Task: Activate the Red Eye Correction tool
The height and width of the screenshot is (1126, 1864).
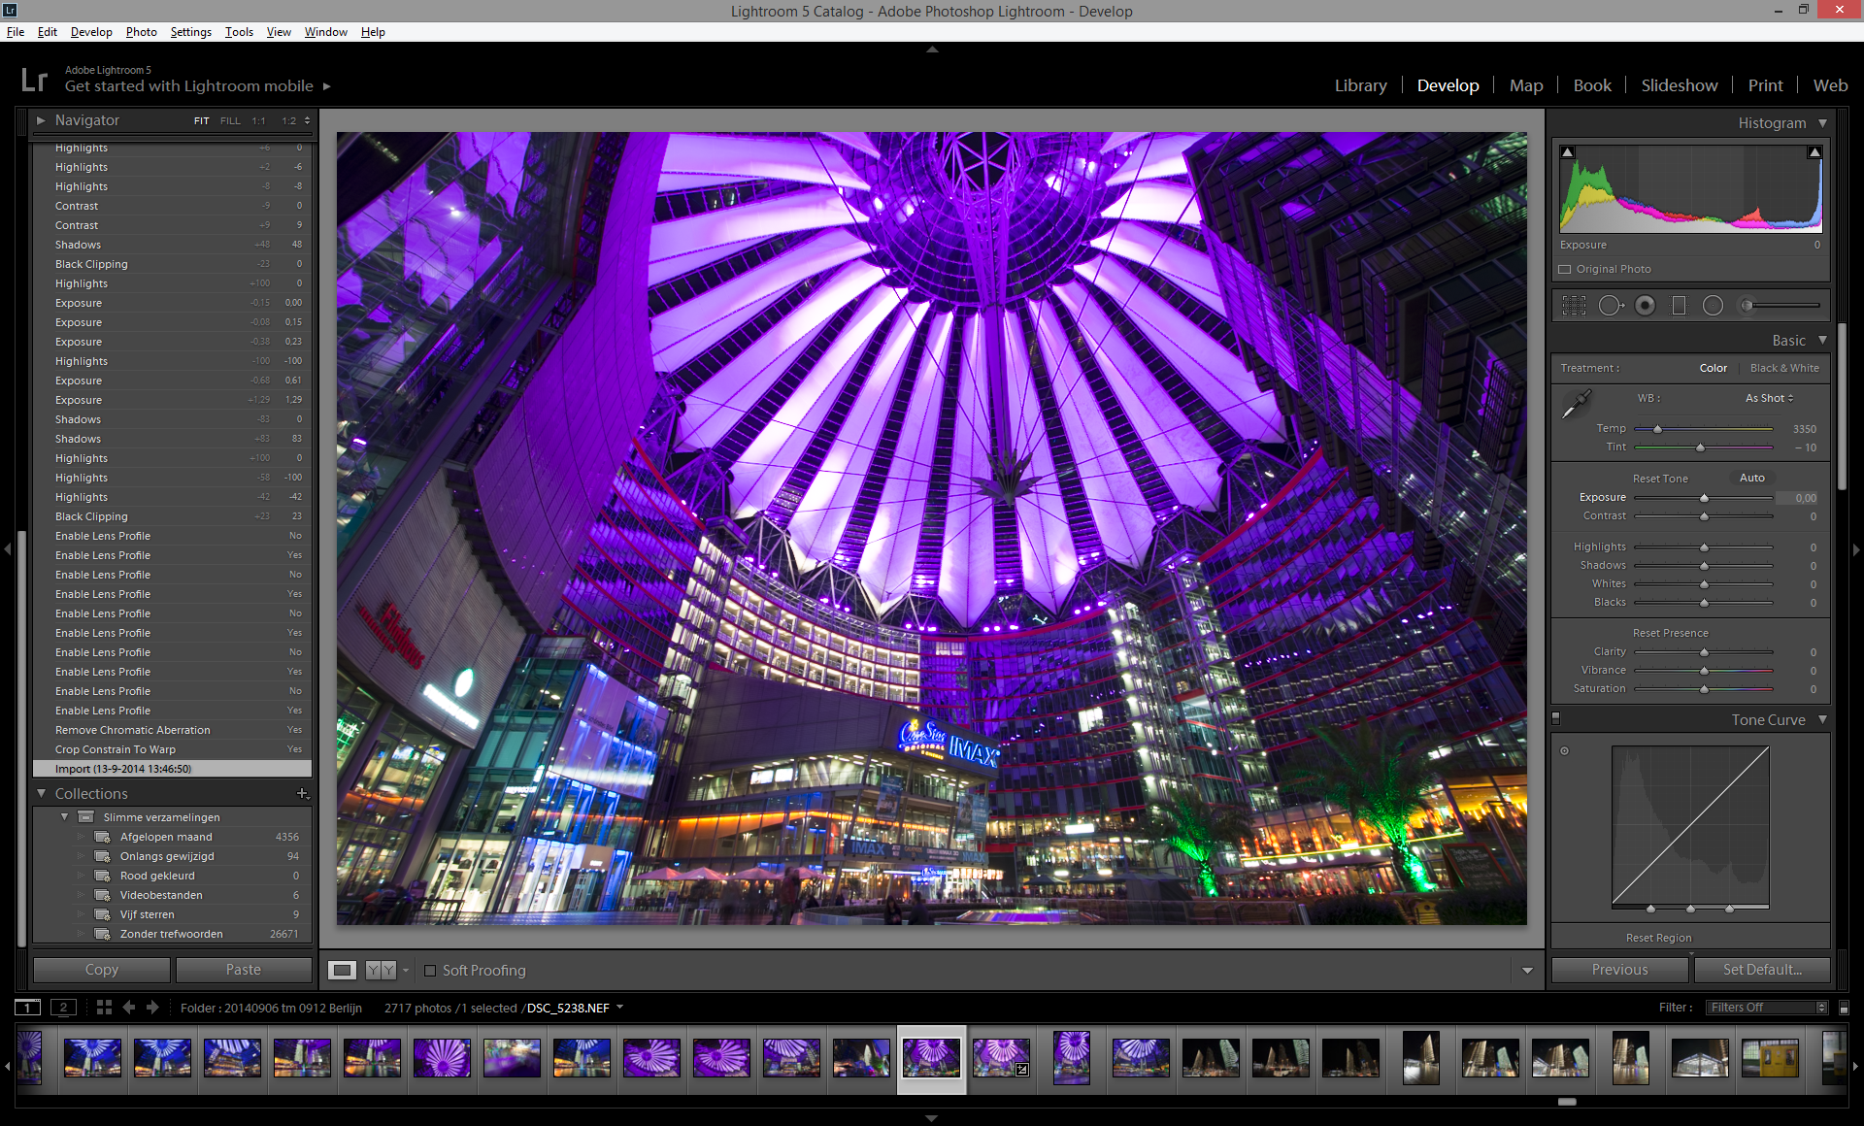Action: tap(1645, 306)
